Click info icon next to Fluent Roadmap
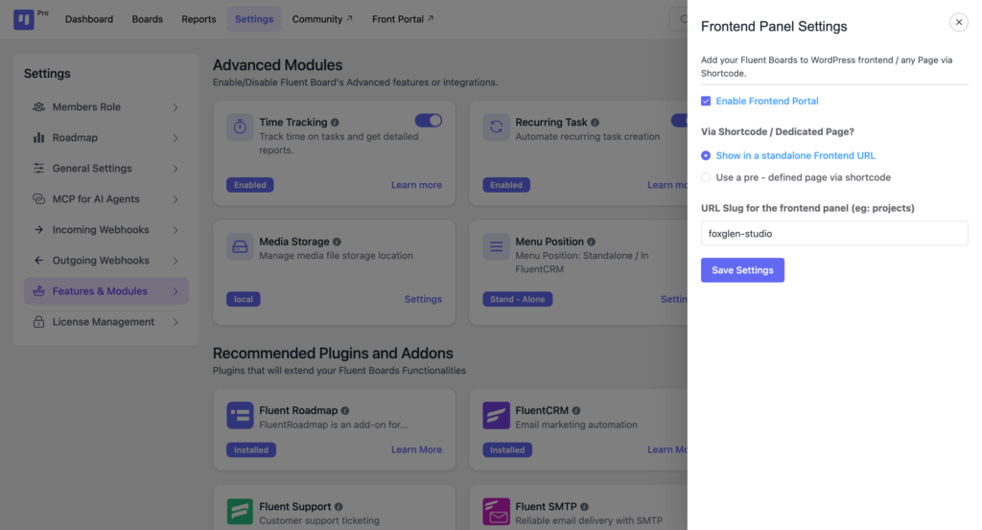 pos(345,410)
